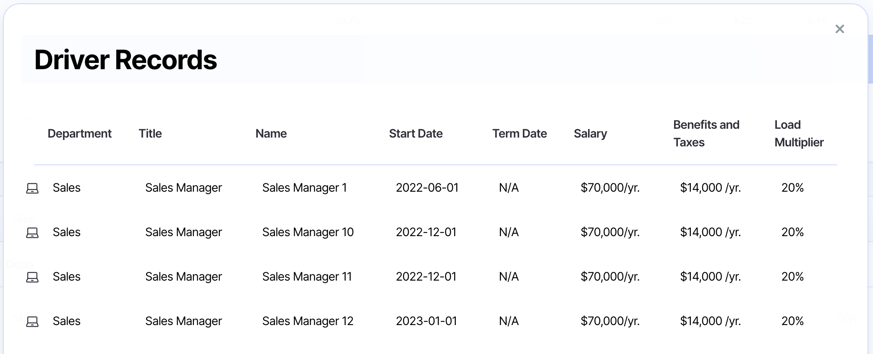Click the Term Date column header
Viewport: 873px width, 354px height.
tap(519, 133)
